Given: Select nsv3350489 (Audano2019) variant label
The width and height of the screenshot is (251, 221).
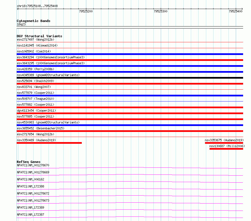Looking at the screenshot, I should coord(36,140).
